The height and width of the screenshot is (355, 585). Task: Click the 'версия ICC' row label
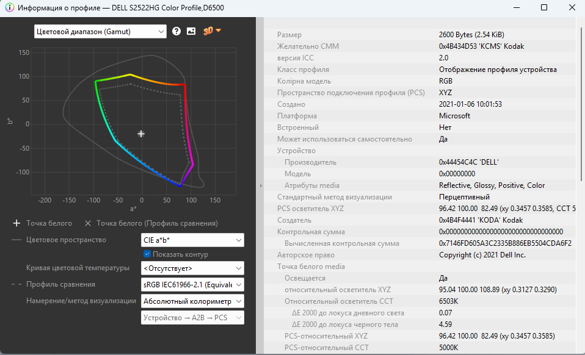295,58
